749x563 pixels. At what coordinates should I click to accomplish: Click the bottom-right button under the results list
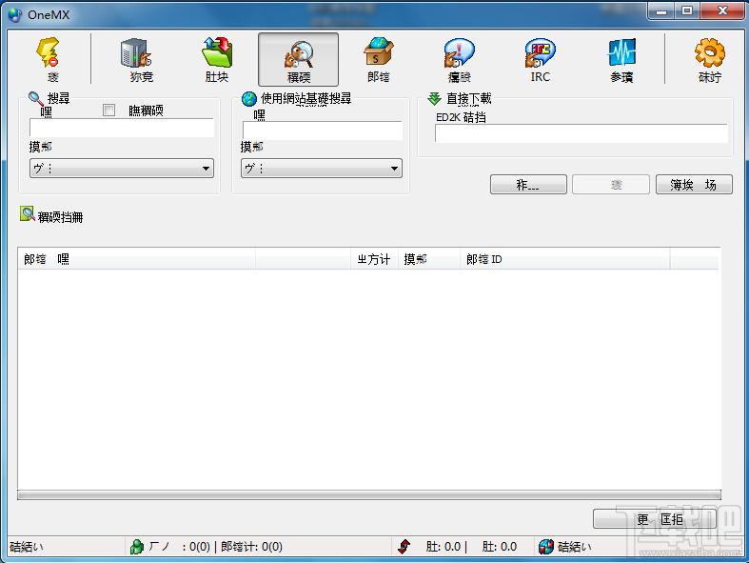pos(655,519)
